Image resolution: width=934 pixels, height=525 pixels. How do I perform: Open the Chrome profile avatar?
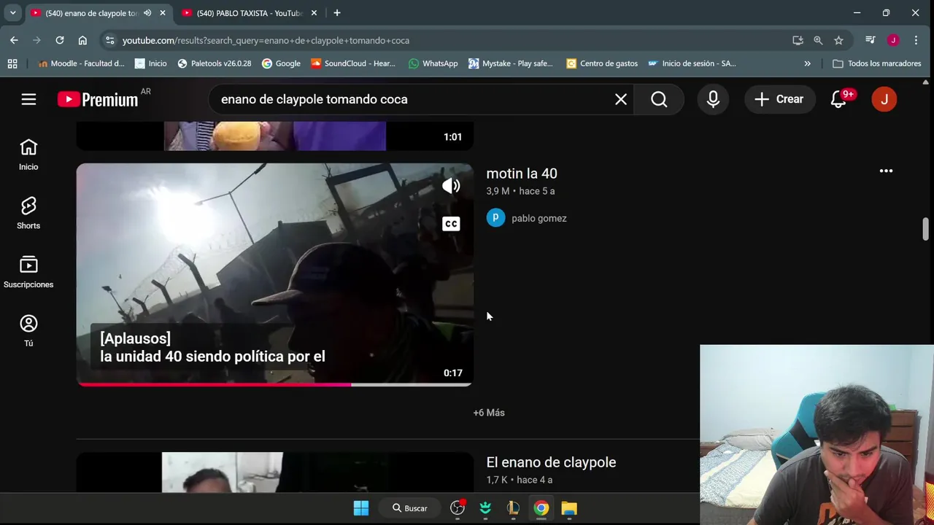click(x=893, y=40)
